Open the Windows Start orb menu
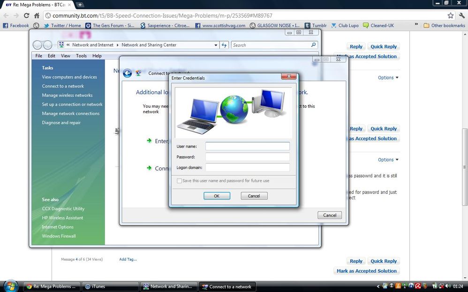This screenshot has width=468, height=292. (10, 285)
